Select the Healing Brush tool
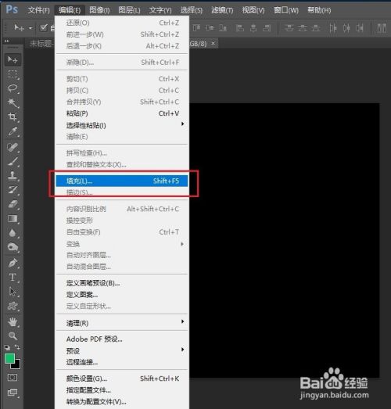The width and height of the screenshot is (391, 409). click(13, 147)
